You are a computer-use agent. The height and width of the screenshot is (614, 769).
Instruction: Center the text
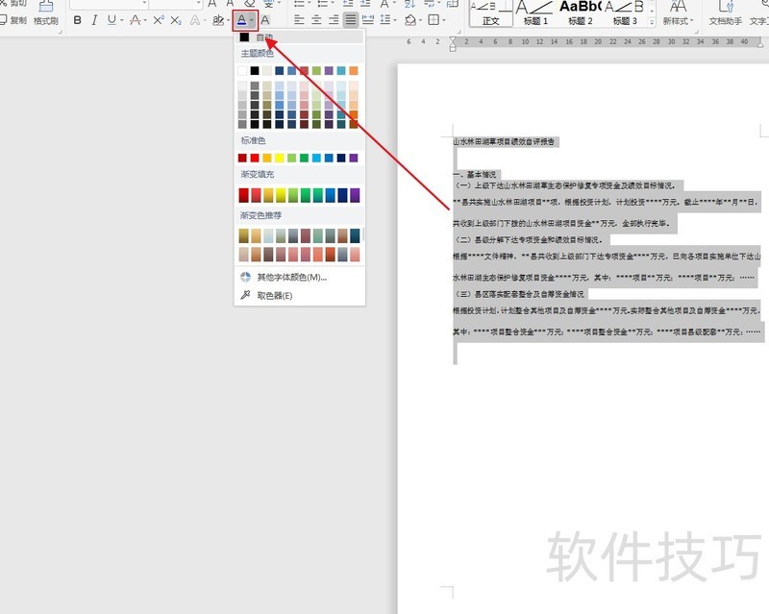(x=316, y=20)
